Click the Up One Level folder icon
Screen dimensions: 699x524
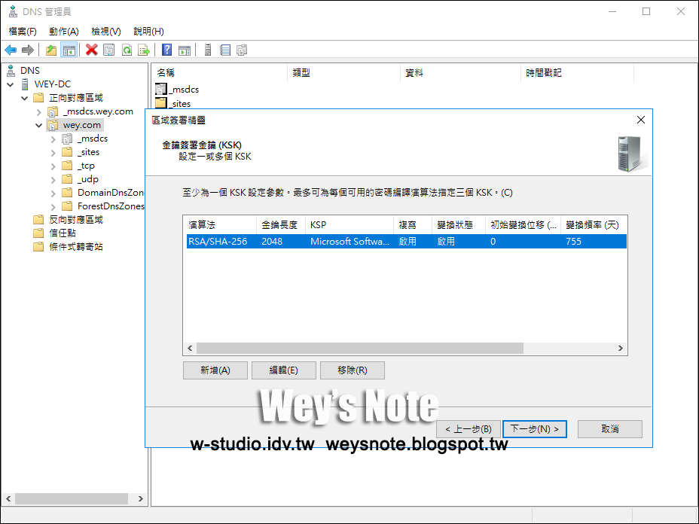[x=51, y=50]
